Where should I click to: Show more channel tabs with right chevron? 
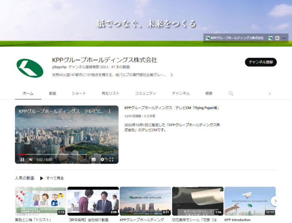(270, 93)
